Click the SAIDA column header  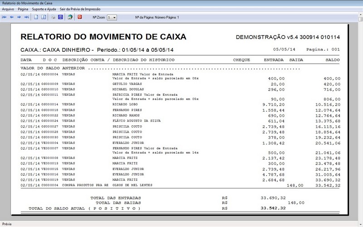click(x=296, y=60)
